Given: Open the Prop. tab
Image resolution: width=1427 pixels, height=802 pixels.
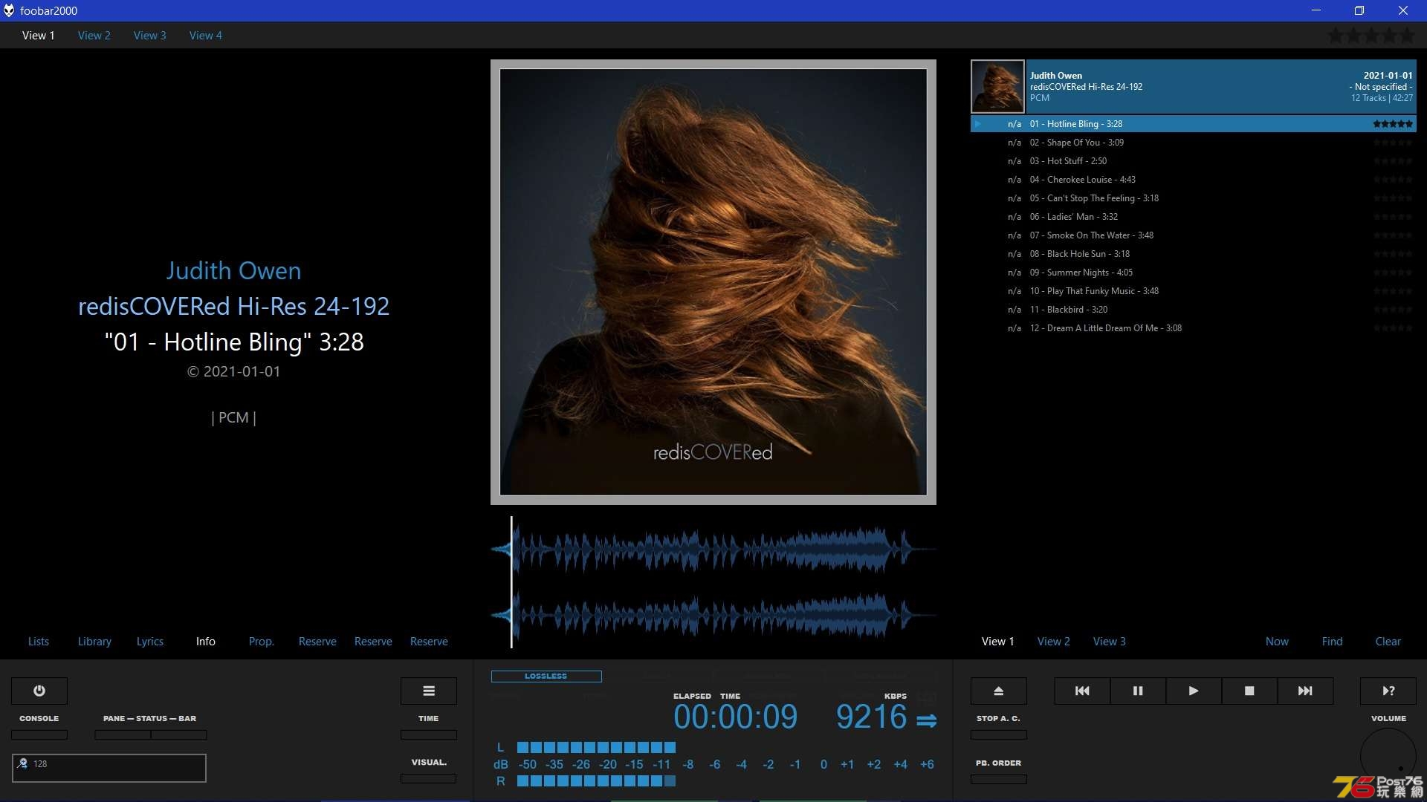Looking at the screenshot, I should point(262,641).
